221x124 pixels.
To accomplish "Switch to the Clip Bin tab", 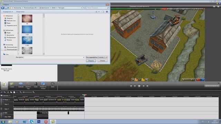I will point(4,85).
